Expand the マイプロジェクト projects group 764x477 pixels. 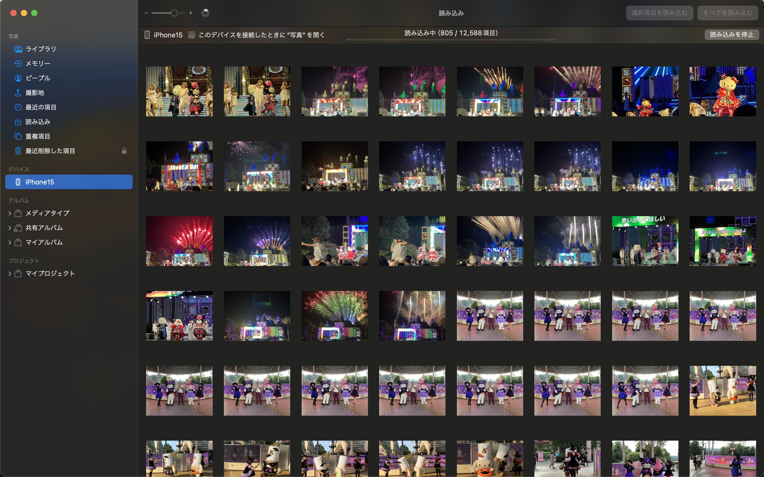point(10,274)
